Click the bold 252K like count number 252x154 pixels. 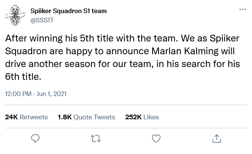pyautogui.click(x=133, y=117)
